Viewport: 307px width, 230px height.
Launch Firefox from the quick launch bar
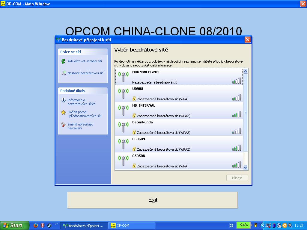(36, 226)
